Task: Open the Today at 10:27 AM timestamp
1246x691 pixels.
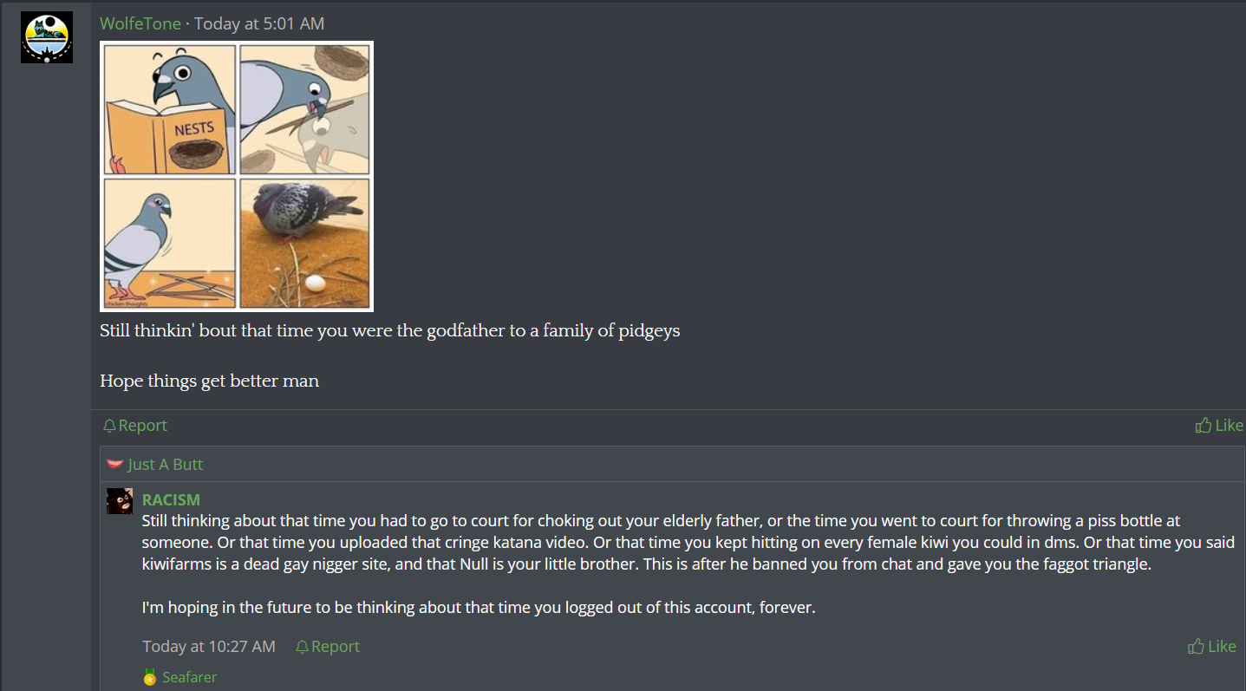Action: pyautogui.click(x=209, y=647)
